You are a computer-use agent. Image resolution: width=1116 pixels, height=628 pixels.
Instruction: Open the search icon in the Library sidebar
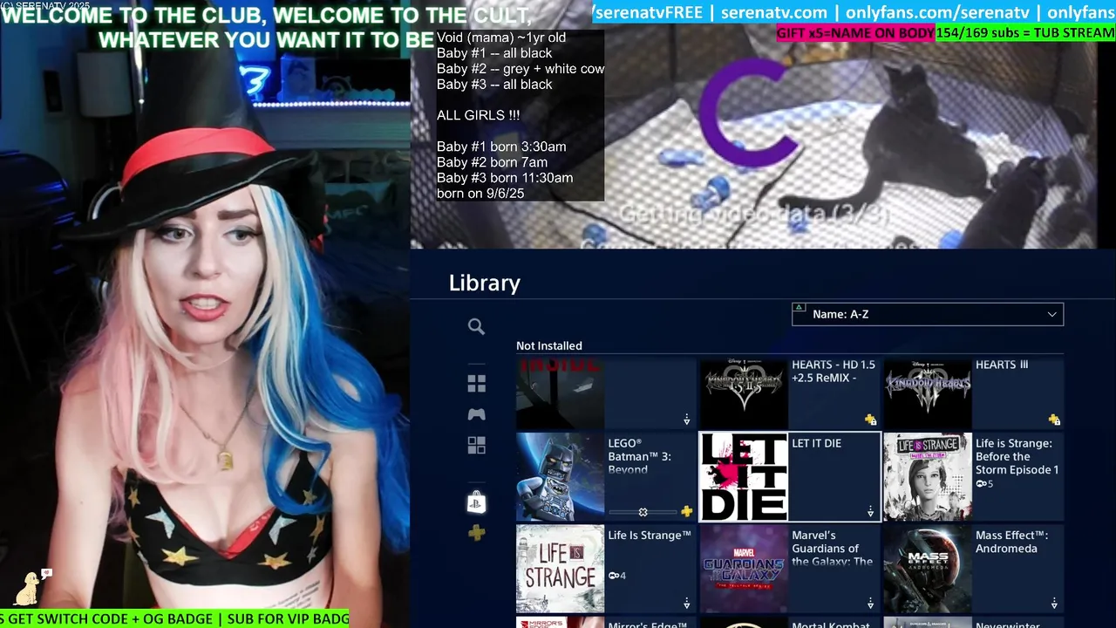(476, 326)
